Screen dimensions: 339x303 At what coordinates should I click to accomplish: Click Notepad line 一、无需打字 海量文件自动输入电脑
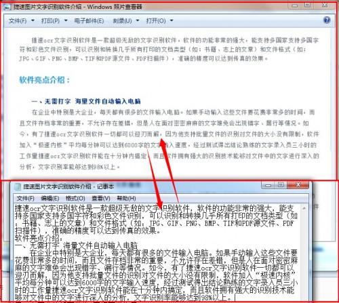click(x=76, y=245)
